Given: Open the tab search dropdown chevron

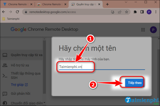Looking at the screenshot, I should (126, 2).
